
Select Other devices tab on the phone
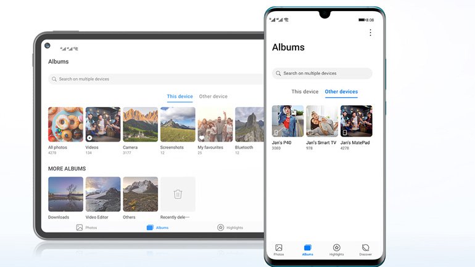[x=341, y=92]
